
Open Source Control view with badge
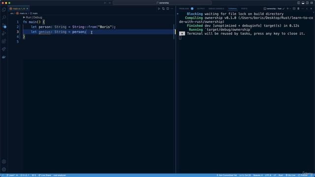click(4, 26)
